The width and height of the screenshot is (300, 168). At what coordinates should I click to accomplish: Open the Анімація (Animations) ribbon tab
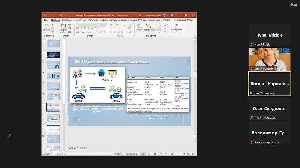(104, 20)
